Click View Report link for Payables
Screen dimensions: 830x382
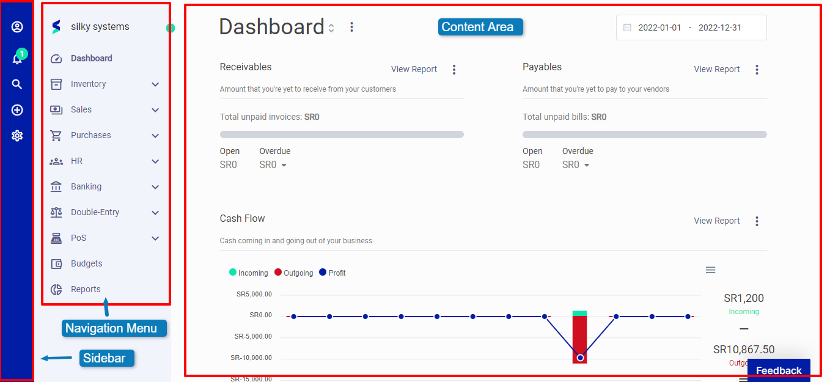click(x=717, y=70)
